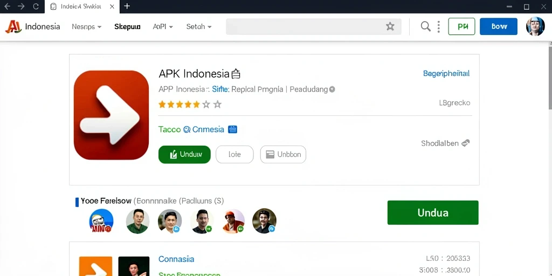
Task: Open a new browser tab
Action: pyautogui.click(x=127, y=6)
